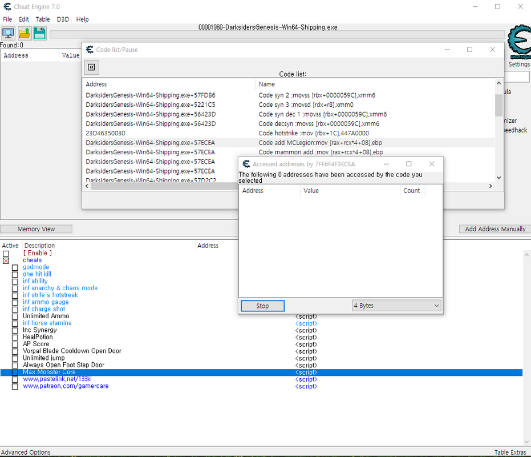Enable the AP Score checkbox
Screen dimensions: 531x457
(15, 344)
